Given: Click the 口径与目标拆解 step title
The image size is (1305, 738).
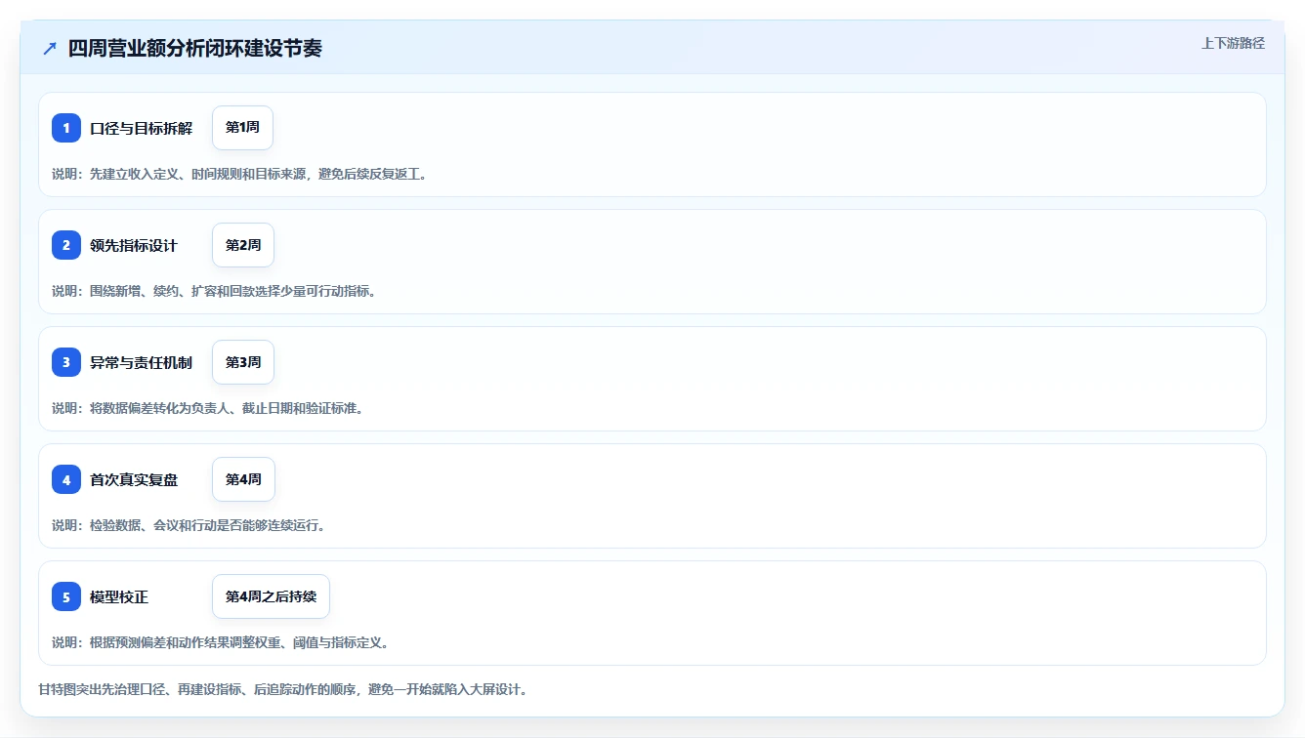Looking at the screenshot, I should (x=141, y=128).
